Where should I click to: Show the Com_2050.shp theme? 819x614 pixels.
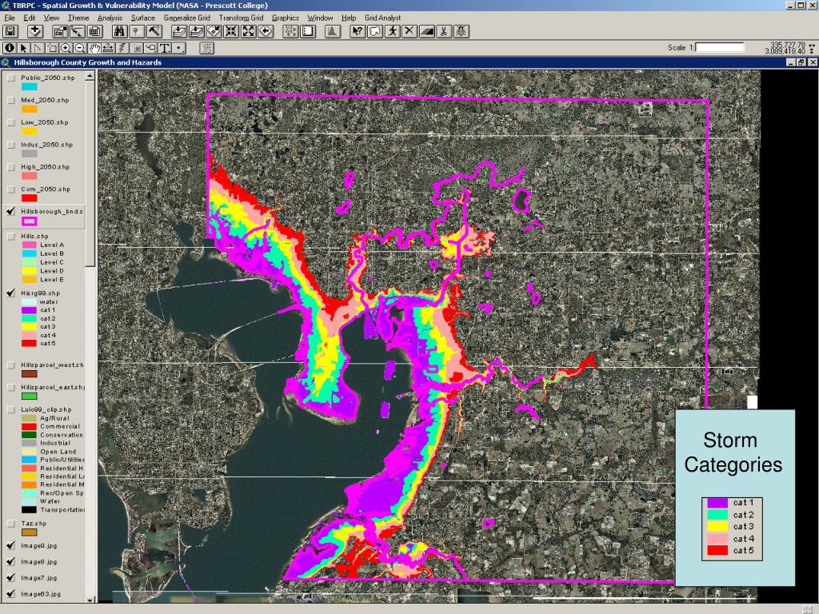pyautogui.click(x=11, y=190)
